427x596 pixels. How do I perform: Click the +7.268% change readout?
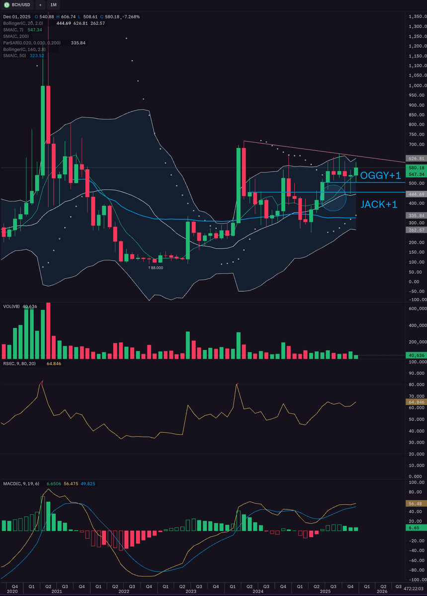tap(130, 16)
